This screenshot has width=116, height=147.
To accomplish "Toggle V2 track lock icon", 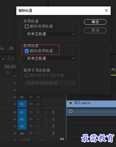I will coord(15,97).
